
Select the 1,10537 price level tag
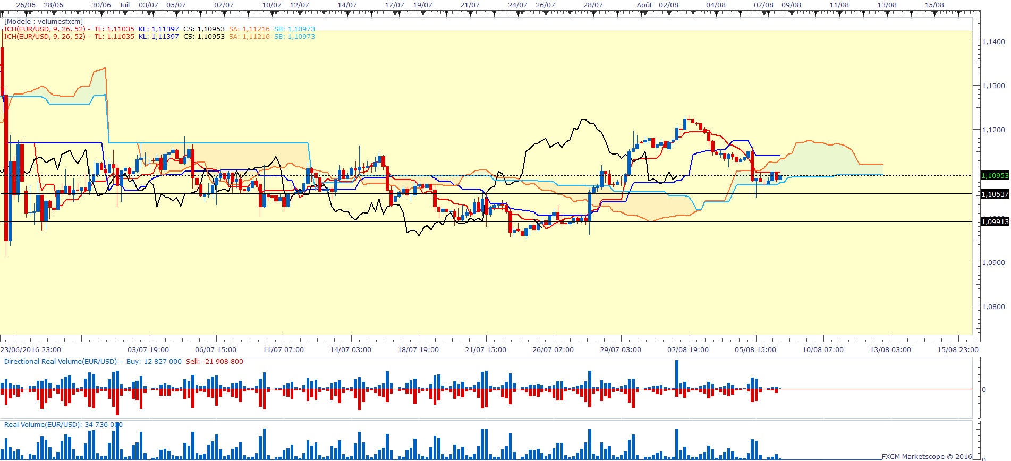coord(994,194)
